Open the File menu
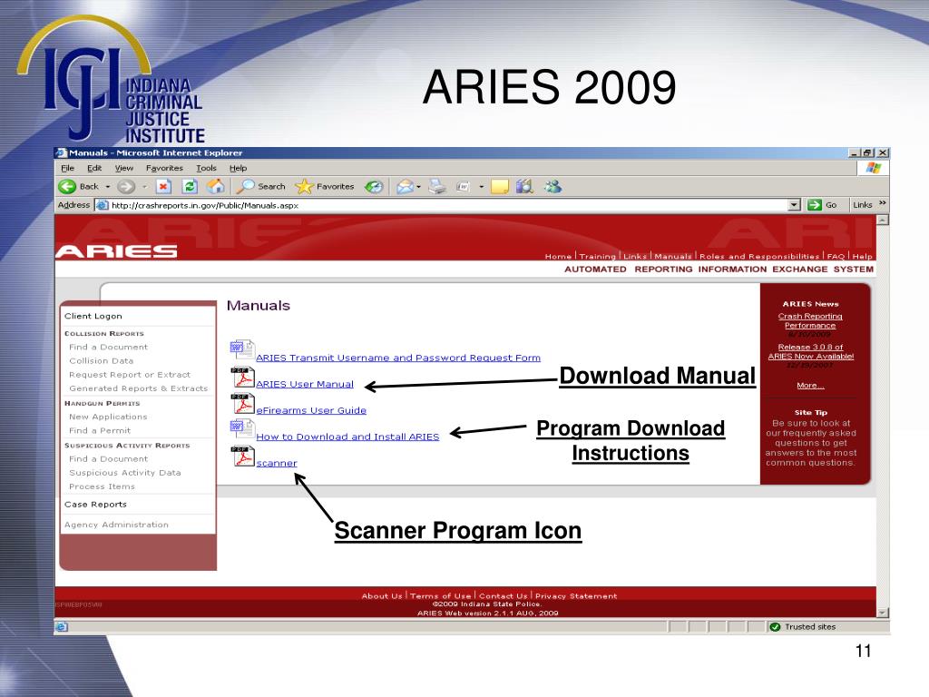The height and width of the screenshot is (697, 929). (67, 168)
